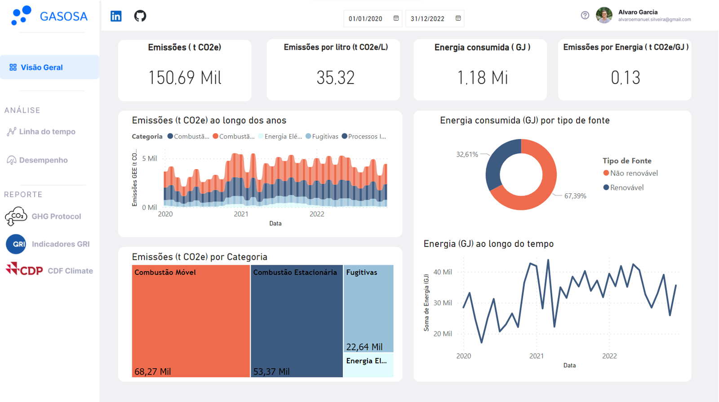
Task: Click the REPORTE section heading
Action: [23, 194]
